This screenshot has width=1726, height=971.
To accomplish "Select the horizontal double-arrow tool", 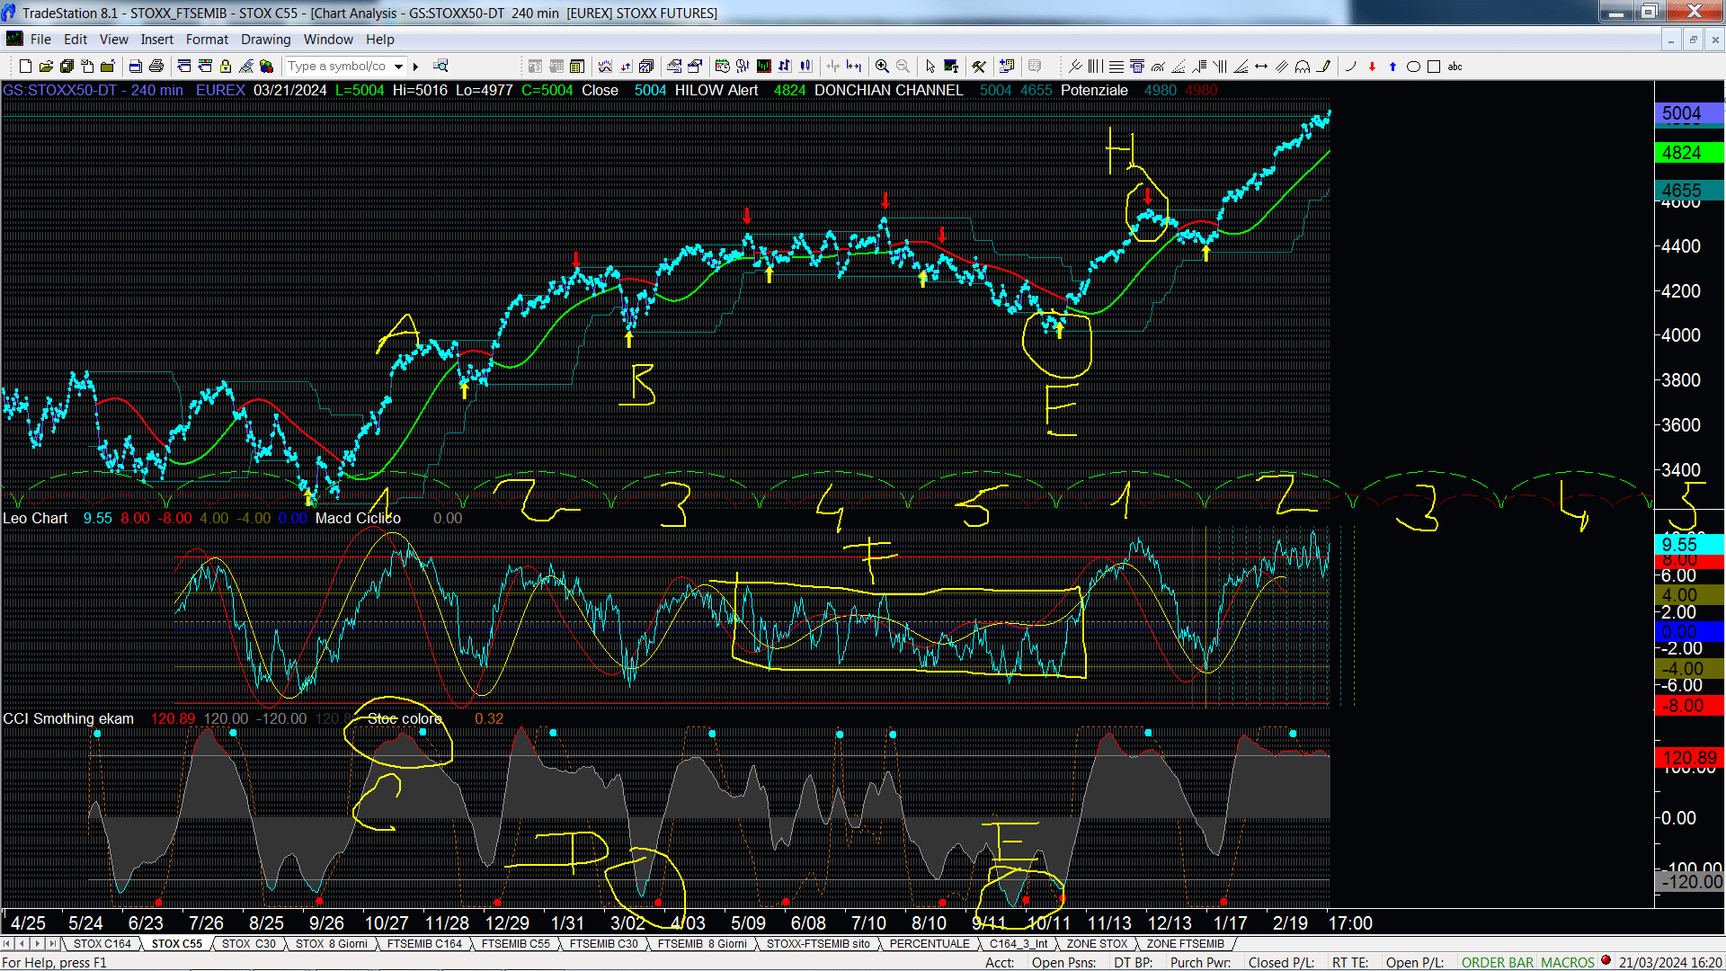I will (x=1261, y=67).
